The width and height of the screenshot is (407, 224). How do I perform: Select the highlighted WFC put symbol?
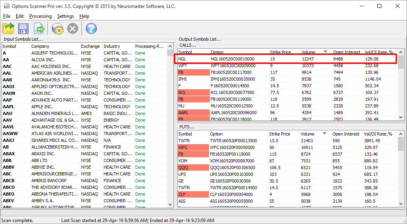[193, 147]
